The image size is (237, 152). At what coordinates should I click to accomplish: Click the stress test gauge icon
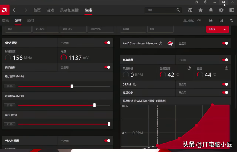point(199,20)
